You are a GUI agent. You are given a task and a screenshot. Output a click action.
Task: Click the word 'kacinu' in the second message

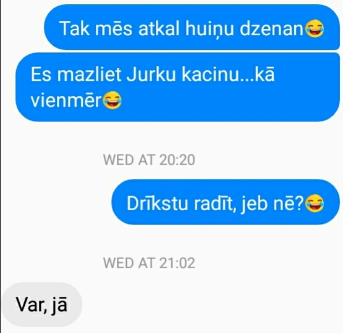pyautogui.click(x=210, y=75)
